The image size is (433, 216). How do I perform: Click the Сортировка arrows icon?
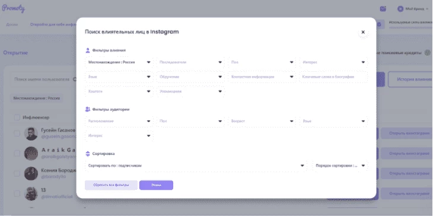click(x=88, y=154)
